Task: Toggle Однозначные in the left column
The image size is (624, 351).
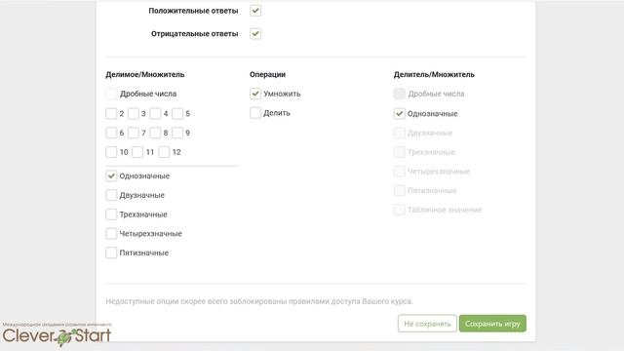Action: coord(111,175)
